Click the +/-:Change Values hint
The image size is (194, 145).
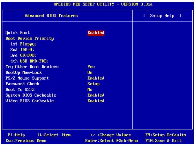[x=111, y=135]
